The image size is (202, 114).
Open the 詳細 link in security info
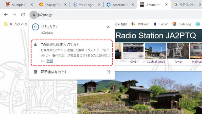coord(50,61)
